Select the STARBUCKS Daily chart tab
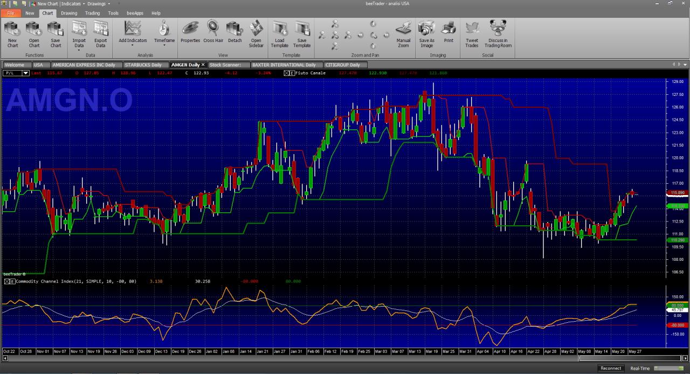The image size is (690, 374). tap(143, 65)
